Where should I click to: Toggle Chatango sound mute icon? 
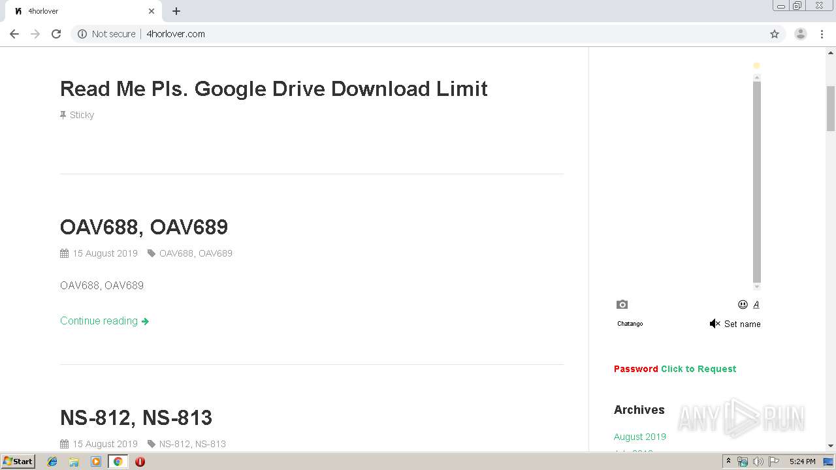click(715, 324)
